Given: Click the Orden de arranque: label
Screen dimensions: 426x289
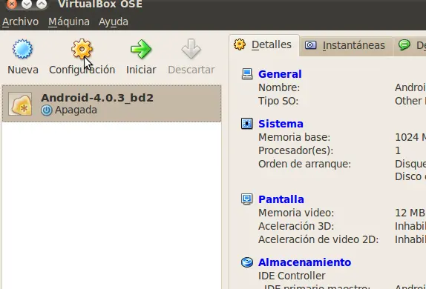Looking at the screenshot, I should click(304, 164).
